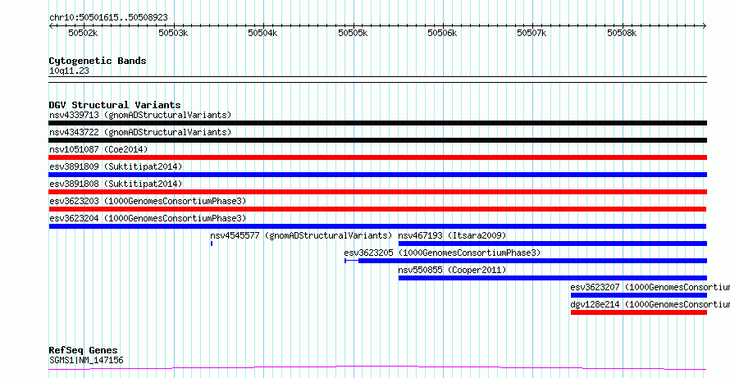Click the DGV Structural Variants track title
This screenshot has height=378, width=730.
pos(115,105)
